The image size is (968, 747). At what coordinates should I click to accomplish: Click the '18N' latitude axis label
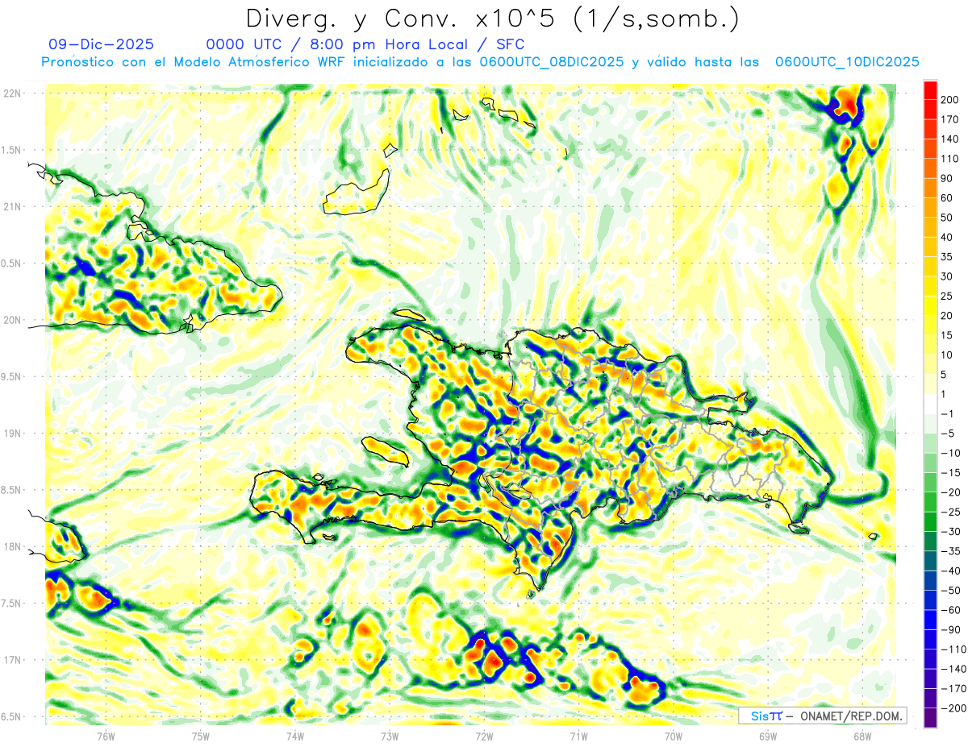12,547
